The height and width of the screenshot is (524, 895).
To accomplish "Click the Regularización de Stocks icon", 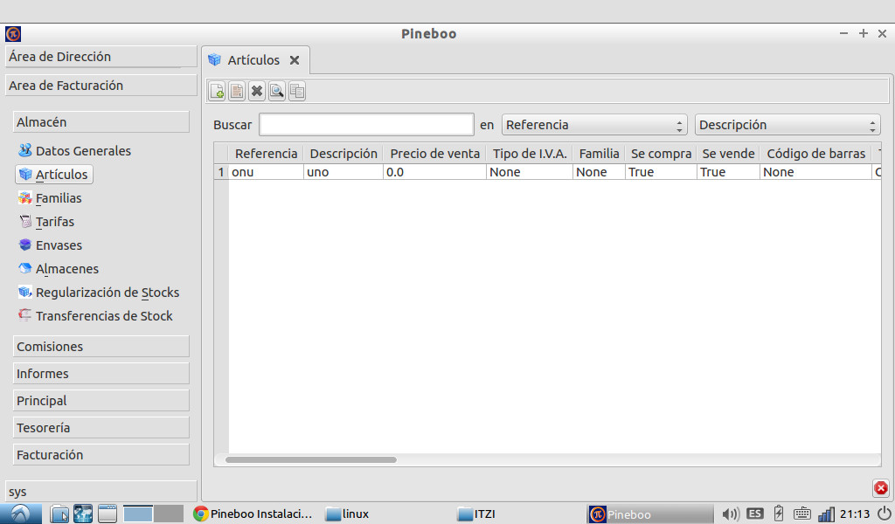I will click(25, 292).
